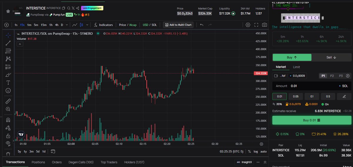View the Top Traders tab
353x167 pixels.
(x=109, y=162)
